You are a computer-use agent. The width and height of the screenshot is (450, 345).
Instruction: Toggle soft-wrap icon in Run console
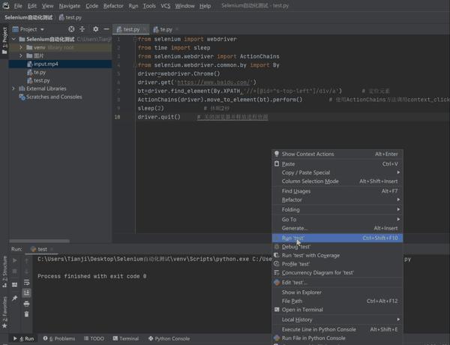click(28, 282)
